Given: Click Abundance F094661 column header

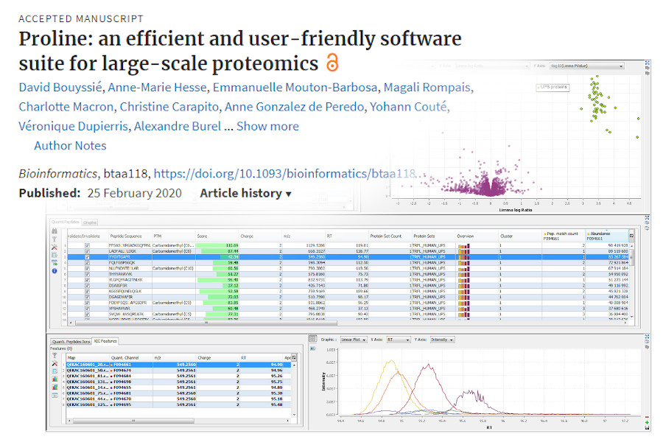Looking at the screenshot, I should (x=607, y=236).
